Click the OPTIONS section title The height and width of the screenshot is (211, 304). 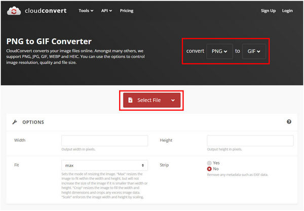[33, 122]
